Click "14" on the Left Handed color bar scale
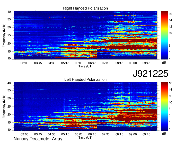 [170, 90]
